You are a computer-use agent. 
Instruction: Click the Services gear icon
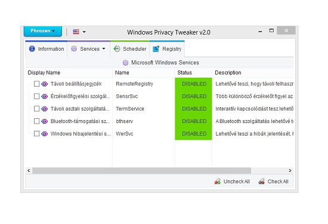[x=74, y=49]
